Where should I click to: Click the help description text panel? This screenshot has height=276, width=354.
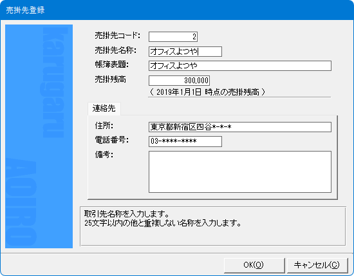coord(213,226)
